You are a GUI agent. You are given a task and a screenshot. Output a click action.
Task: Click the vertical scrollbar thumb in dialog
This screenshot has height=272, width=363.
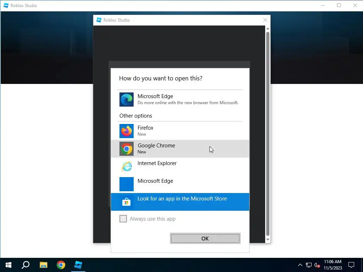click(x=268, y=134)
